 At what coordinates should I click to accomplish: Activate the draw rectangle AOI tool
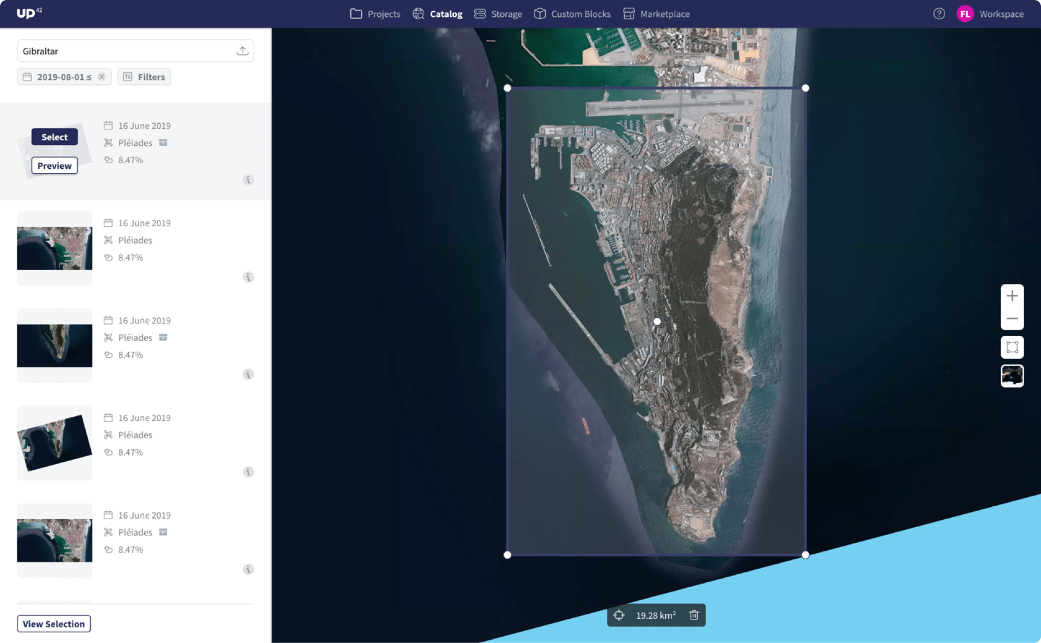pos(1012,347)
